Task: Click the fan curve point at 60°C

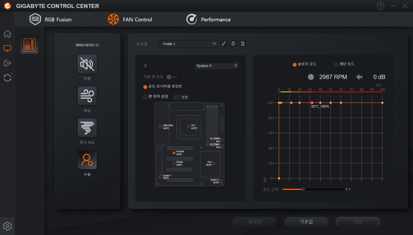Action: click(341, 103)
